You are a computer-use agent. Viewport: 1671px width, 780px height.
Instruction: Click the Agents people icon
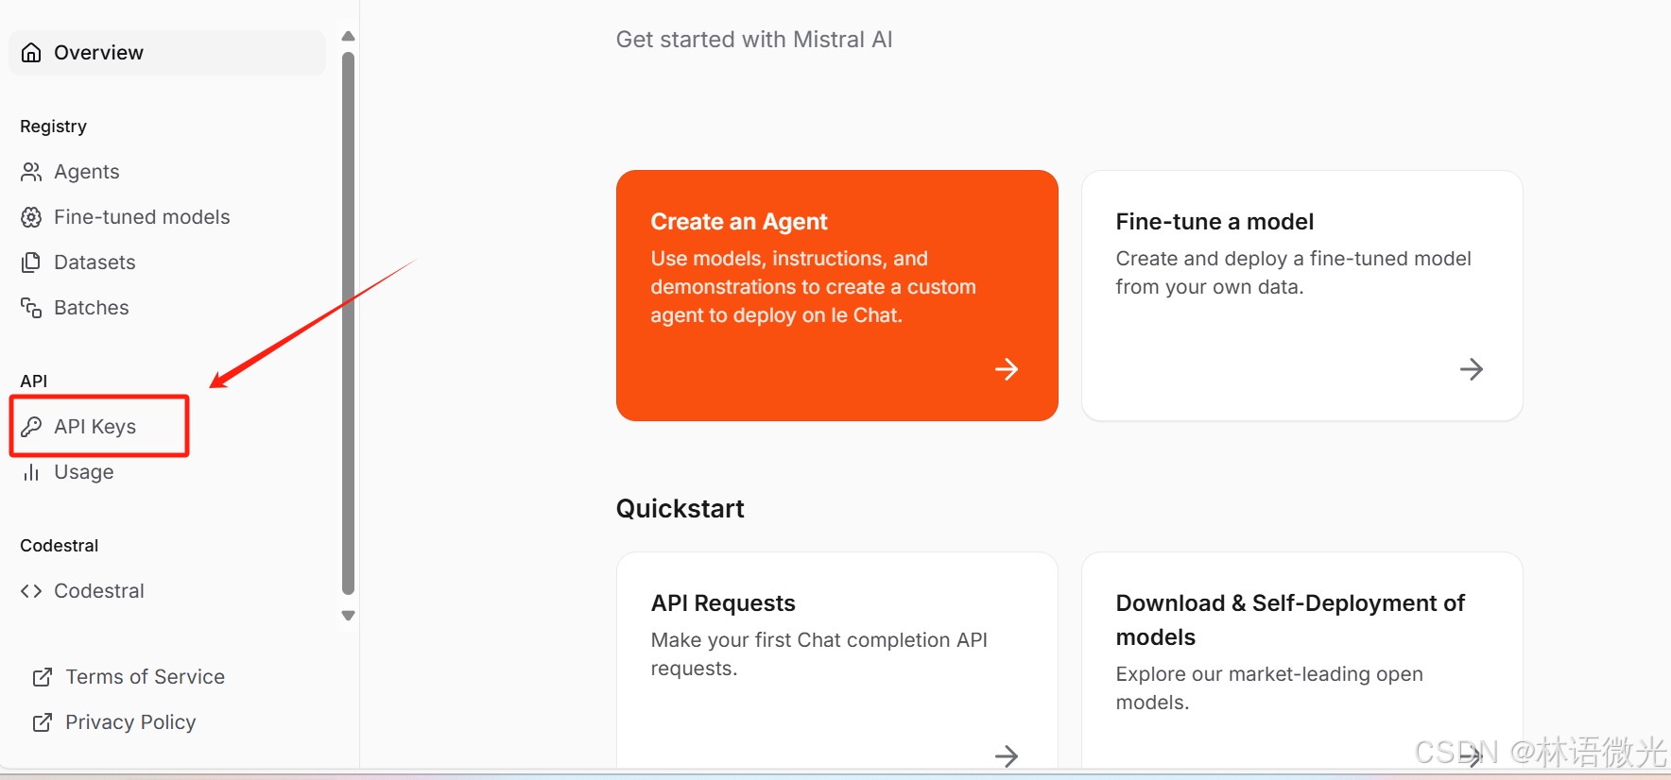coord(31,172)
